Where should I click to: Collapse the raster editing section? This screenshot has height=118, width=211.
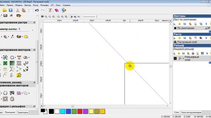(x=34, y=22)
